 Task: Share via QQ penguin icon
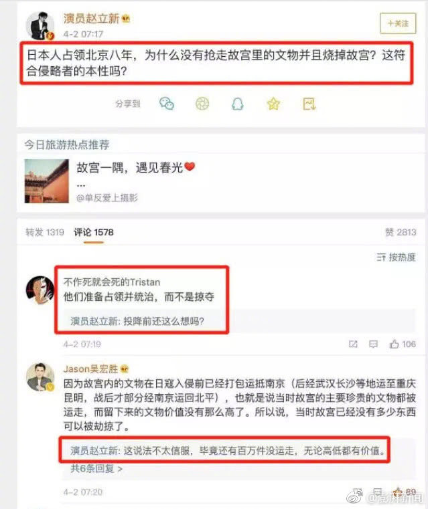pos(237,104)
